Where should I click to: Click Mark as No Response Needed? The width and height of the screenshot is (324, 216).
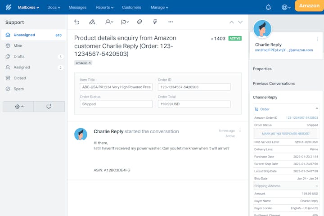click(286, 134)
